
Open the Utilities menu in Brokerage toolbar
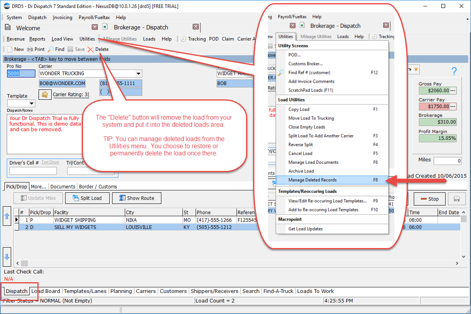87,39
